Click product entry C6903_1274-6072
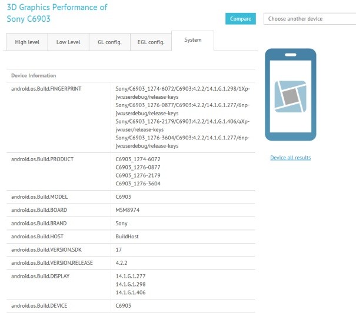The image size is (356, 313). pos(138,159)
